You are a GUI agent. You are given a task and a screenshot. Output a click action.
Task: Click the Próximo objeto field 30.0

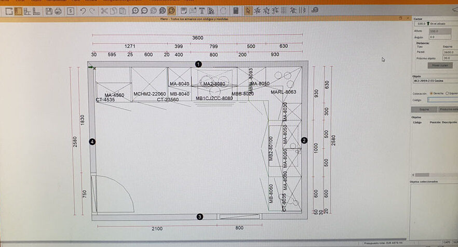[x=450, y=58]
